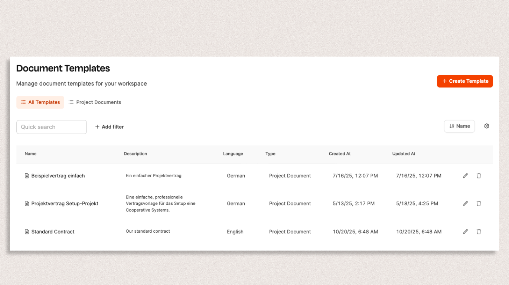Delete the Beispielvertrag einfach template trash icon

479,176
